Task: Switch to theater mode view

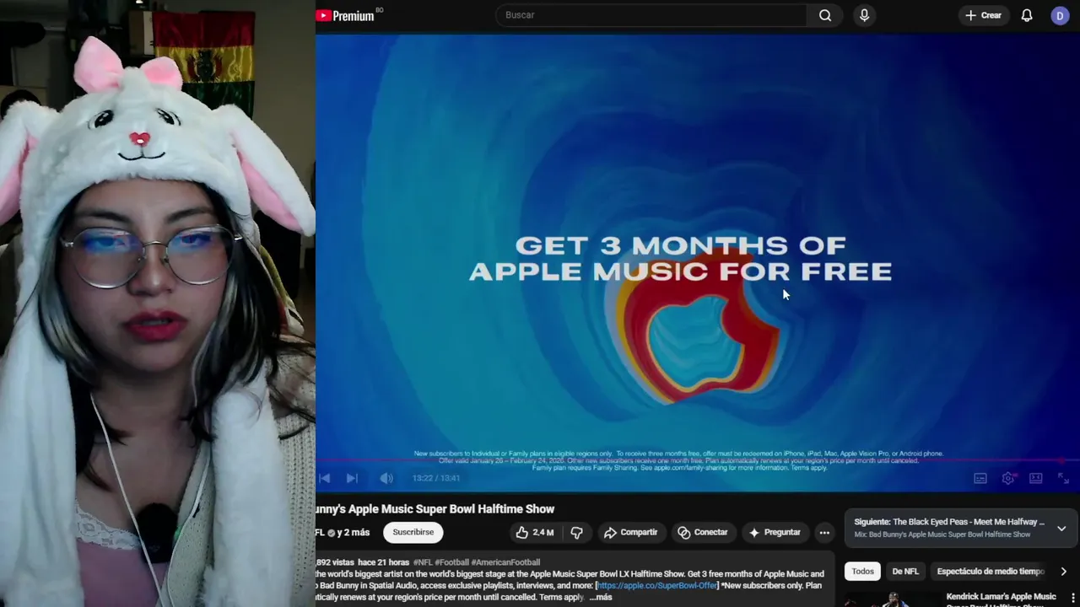Action: click(x=1036, y=478)
